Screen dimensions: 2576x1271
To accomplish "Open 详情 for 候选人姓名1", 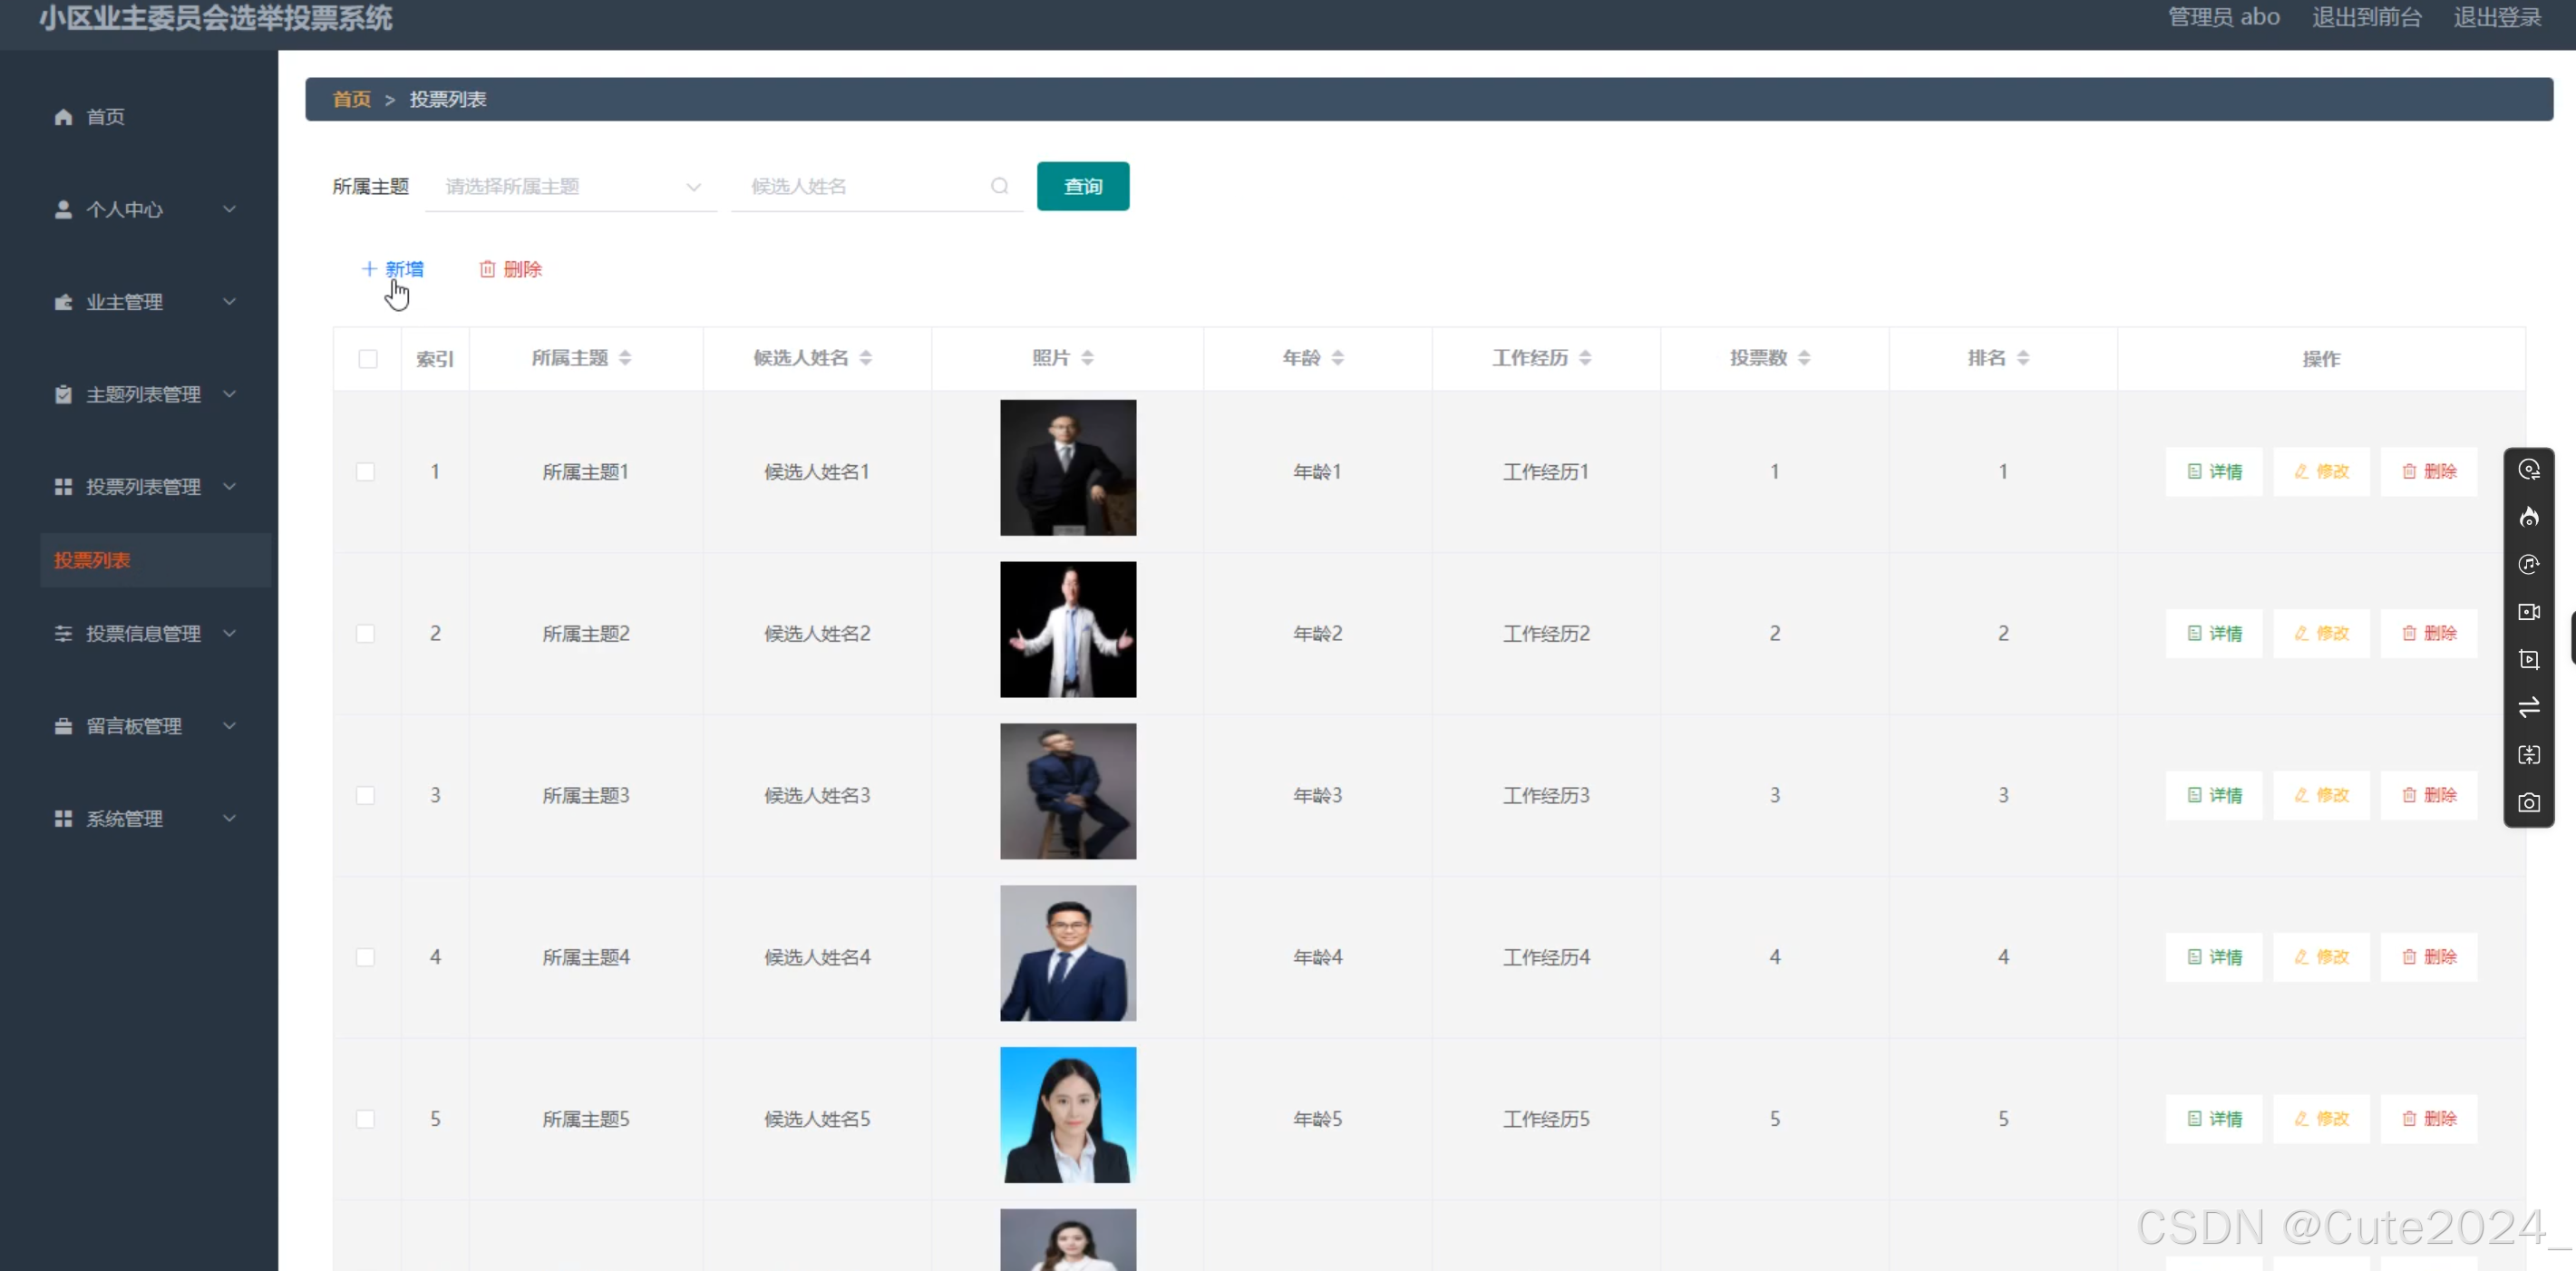I will pyautogui.click(x=2214, y=472).
